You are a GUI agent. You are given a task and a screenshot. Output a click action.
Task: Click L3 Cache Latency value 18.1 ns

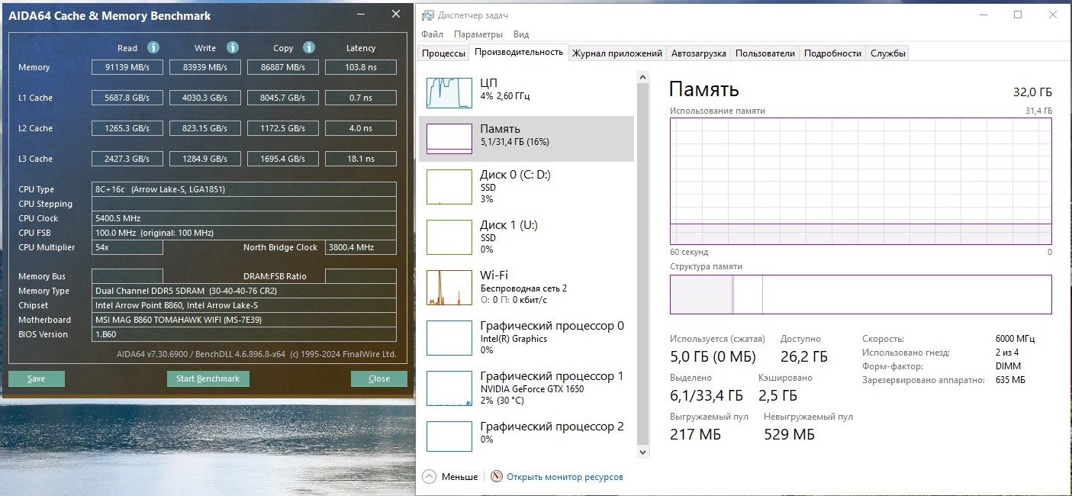[361, 159]
